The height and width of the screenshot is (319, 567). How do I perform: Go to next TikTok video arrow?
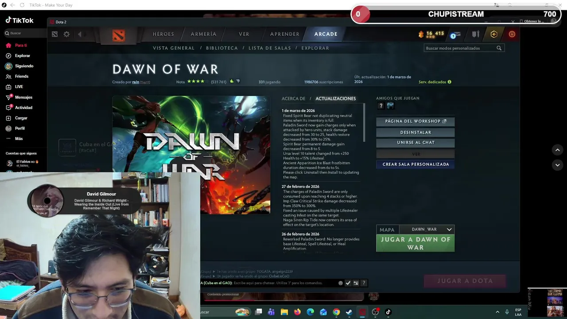(x=557, y=165)
